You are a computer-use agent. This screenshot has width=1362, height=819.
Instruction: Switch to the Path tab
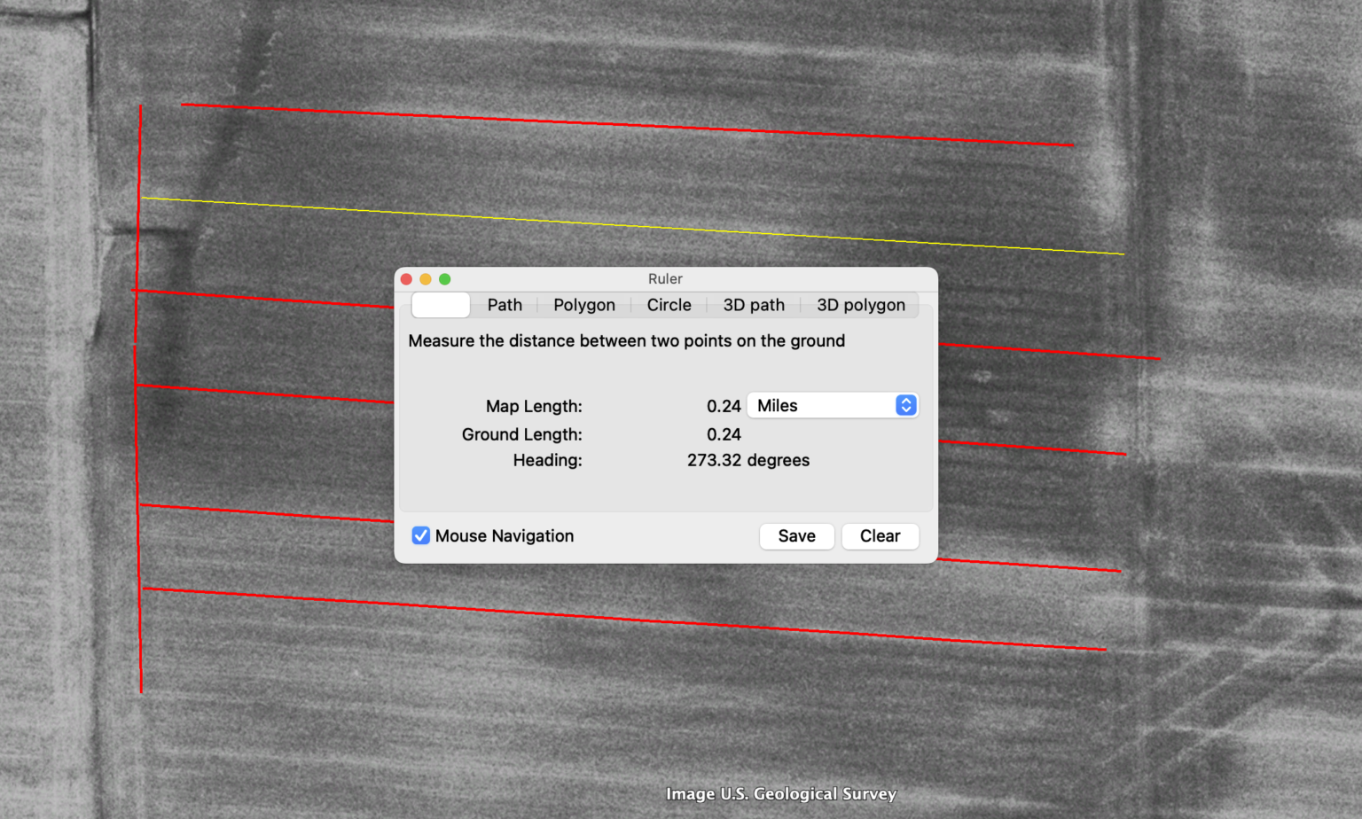[x=504, y=305]
